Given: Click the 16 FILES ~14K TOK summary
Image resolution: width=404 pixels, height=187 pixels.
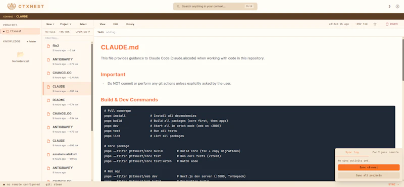Looking at the screenshot, I should pos(57,32).
